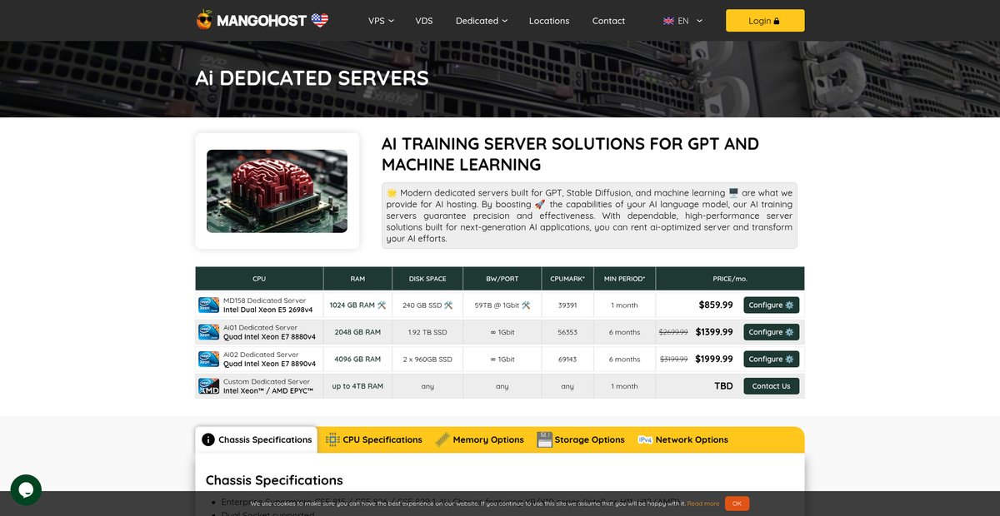Click the MIN PERIOD* column header
1000x516 pixels.
point(625,279)
